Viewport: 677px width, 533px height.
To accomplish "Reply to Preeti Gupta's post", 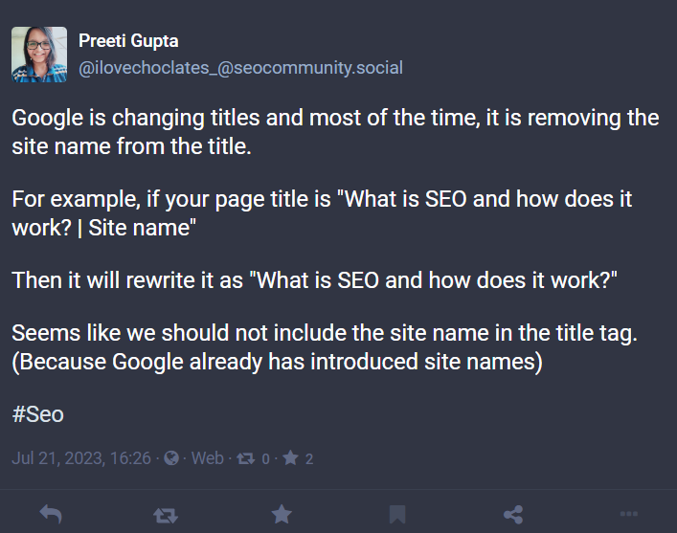I will pyautogui.click(x=51, y=515).
